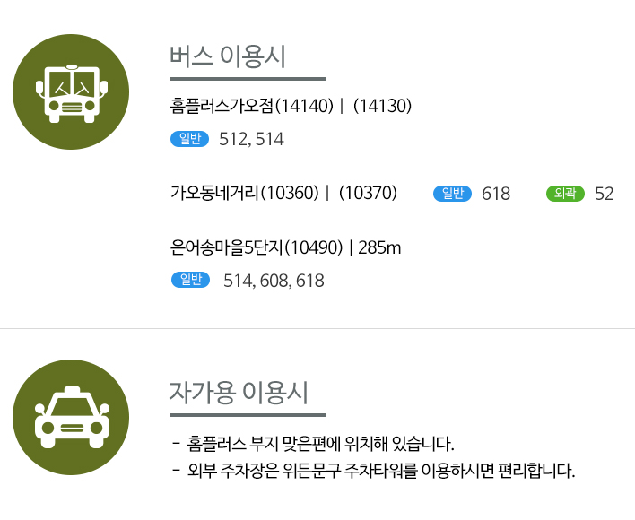Click the (10370) stop code
Screen dimensions: 635x520
tap(368, 193)
